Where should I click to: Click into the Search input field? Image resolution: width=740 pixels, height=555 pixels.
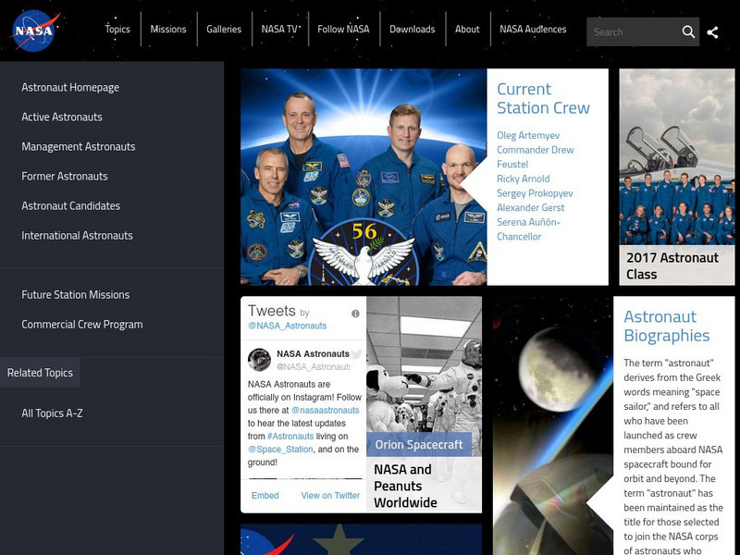[629, 31]
